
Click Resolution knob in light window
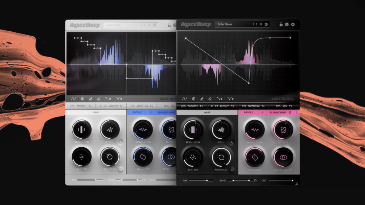point(82,130)
